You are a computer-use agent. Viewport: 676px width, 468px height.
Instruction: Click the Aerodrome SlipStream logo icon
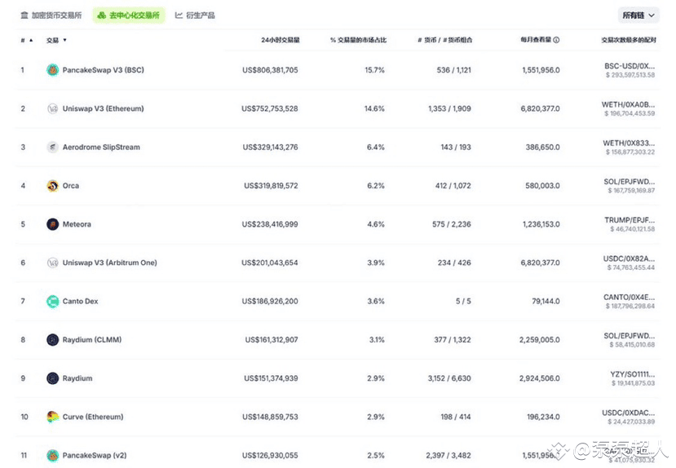tap(52, 148)
